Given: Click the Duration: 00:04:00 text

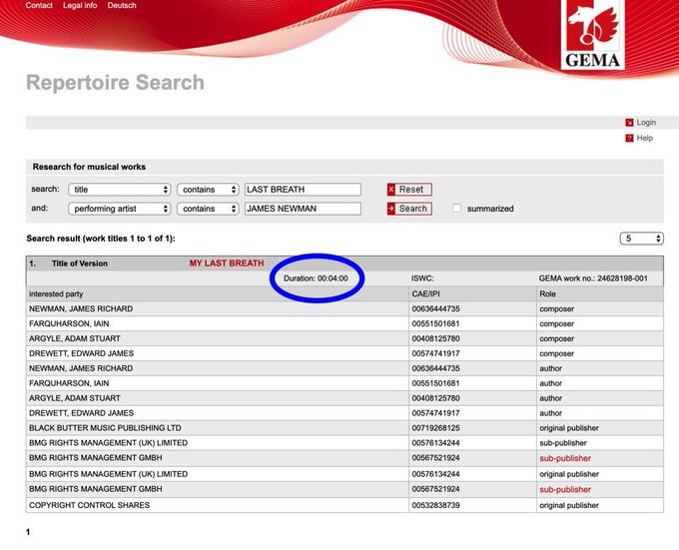Looking at the screenshot, I should [316, 278].
